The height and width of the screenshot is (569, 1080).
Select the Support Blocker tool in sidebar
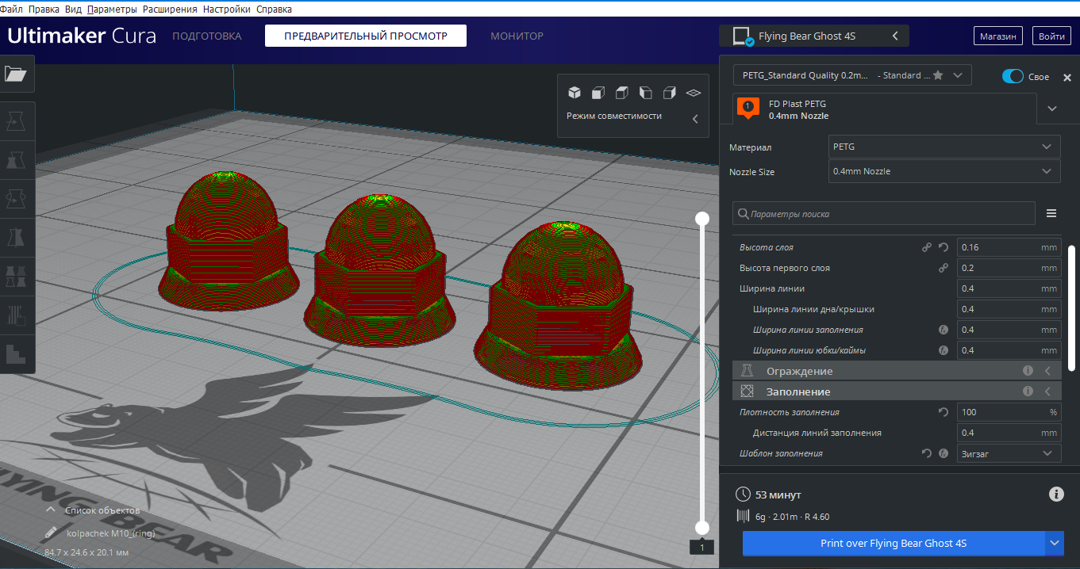[x=16, y=315]
